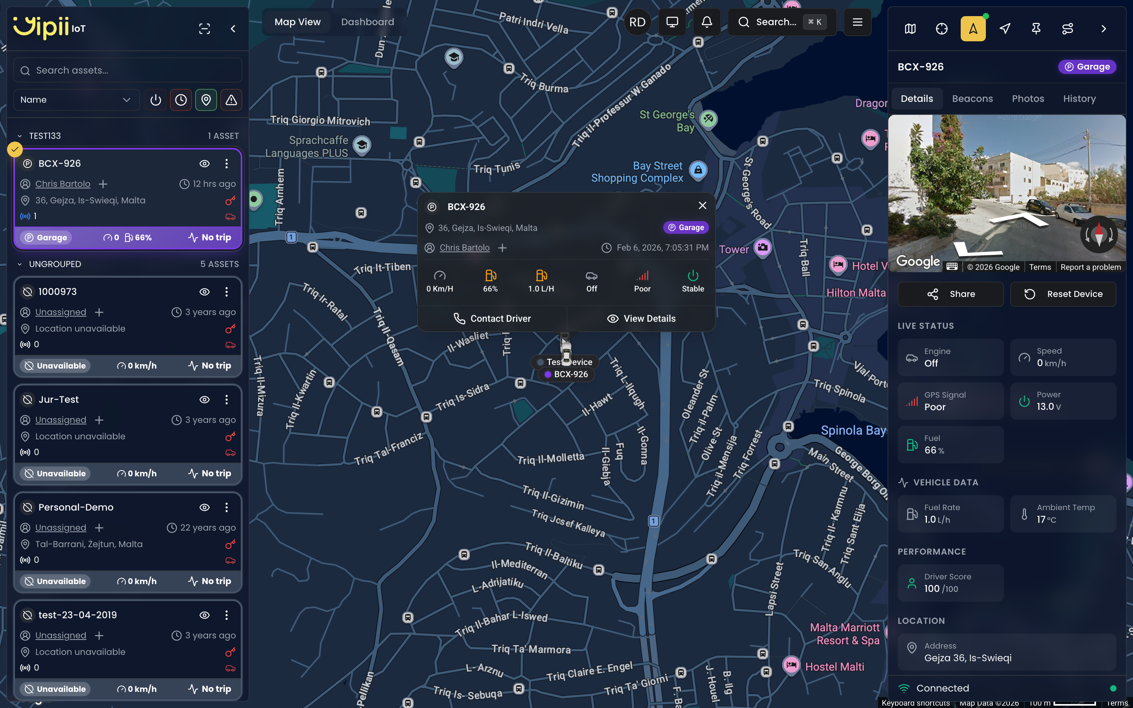
Task: Toggle visibility of Jur-Test asset
Action: [x=205, y=399]
